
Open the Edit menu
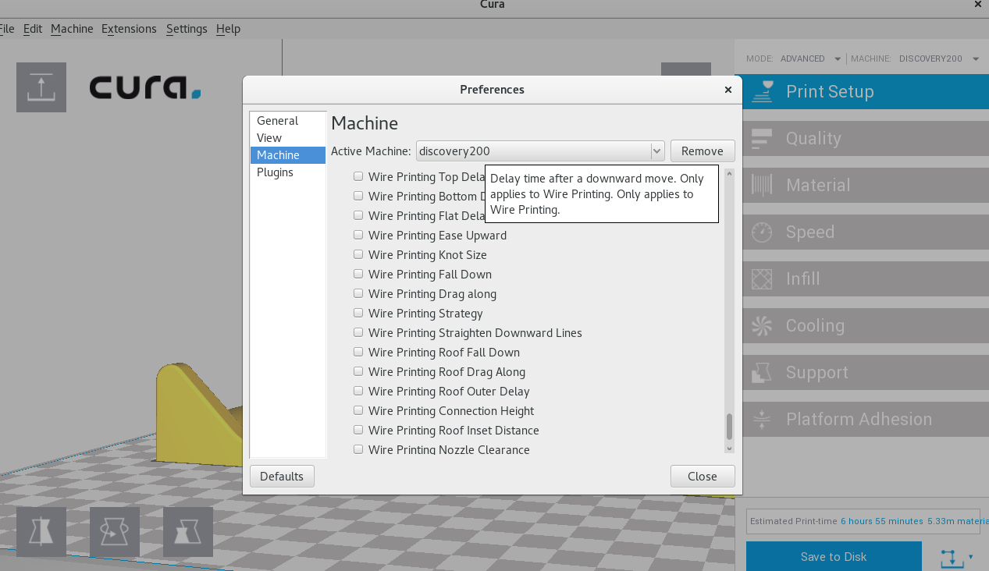tap(33, 29)
